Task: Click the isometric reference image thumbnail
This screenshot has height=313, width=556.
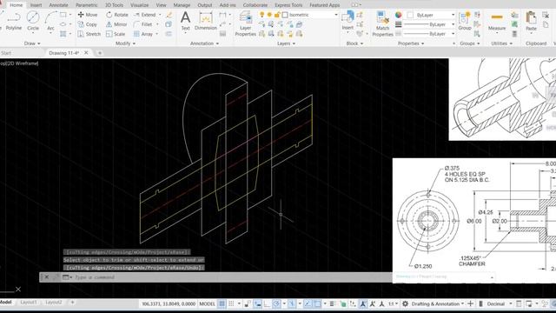Action: click(502, 99)
